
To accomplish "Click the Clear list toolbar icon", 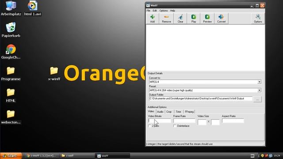I will tap(180, 19).
